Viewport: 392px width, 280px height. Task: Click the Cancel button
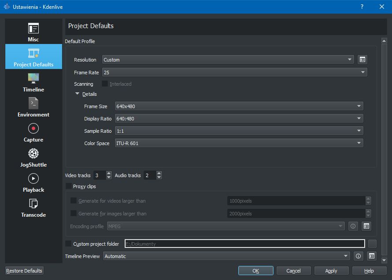pyautogui.click(x=293, y=271)
